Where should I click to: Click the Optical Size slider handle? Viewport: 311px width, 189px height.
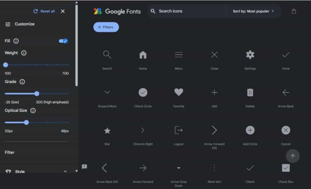(x=26, y=122)
